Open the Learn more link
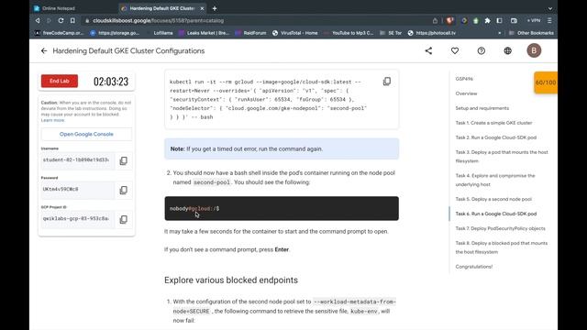 (x=53, y=120)
